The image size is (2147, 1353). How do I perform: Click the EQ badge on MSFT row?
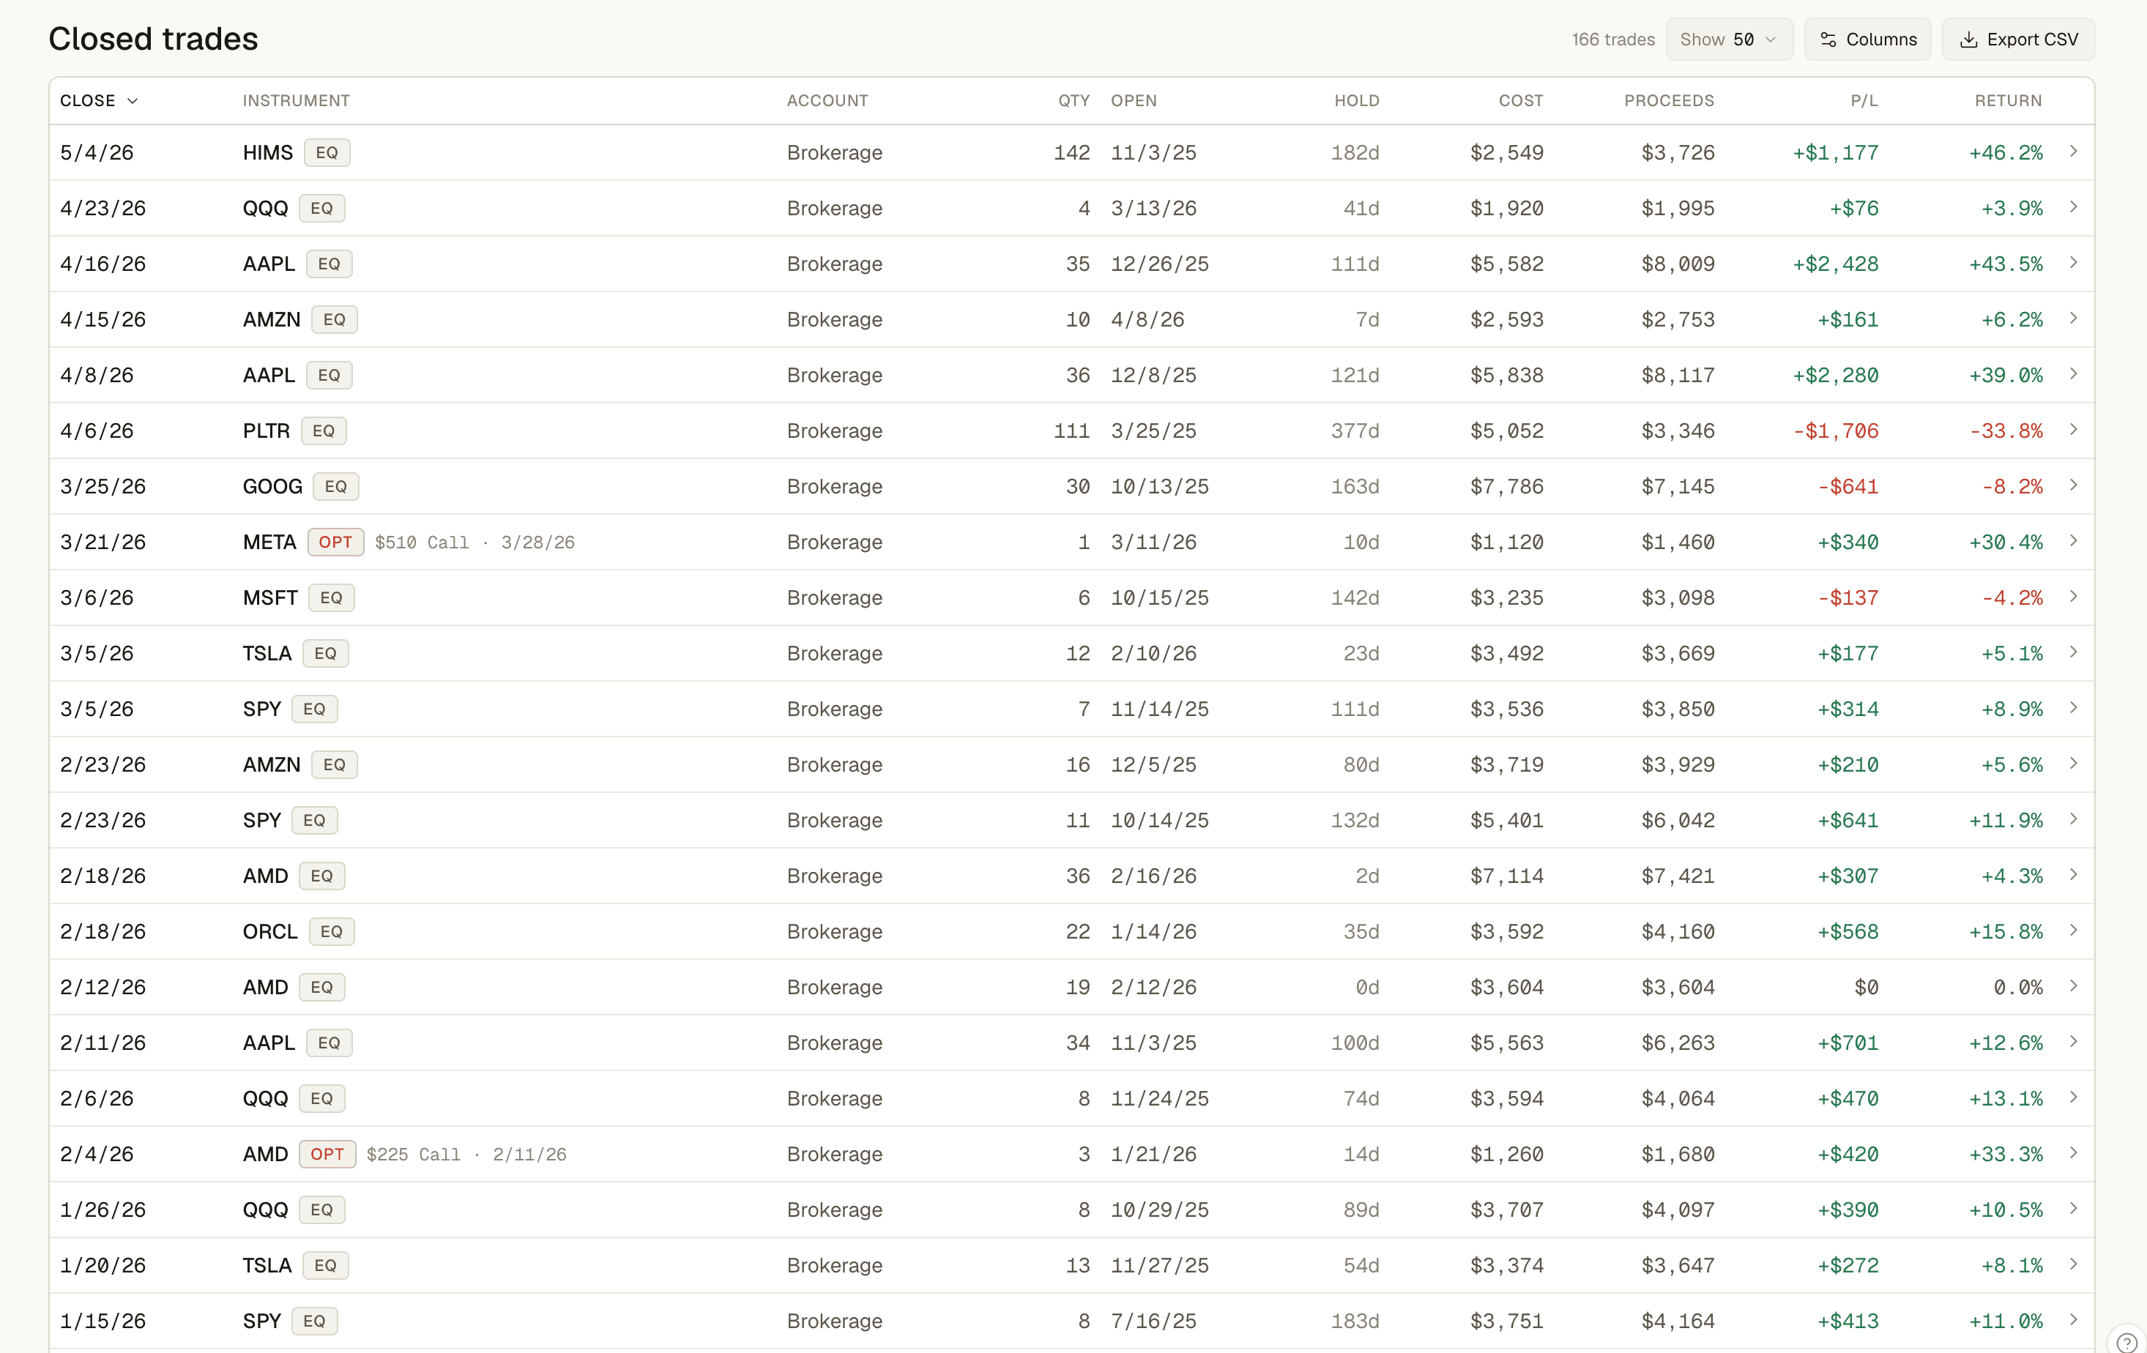pos(332,598)
